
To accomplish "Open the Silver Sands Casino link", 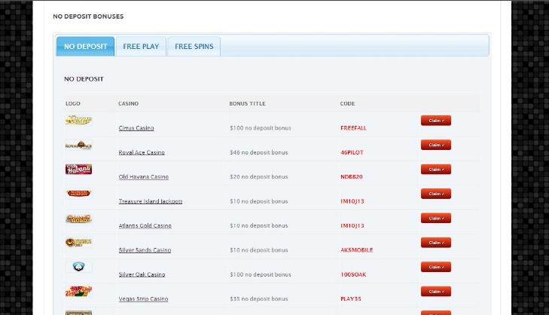I will pyautogui.click(x=145, y=250).
